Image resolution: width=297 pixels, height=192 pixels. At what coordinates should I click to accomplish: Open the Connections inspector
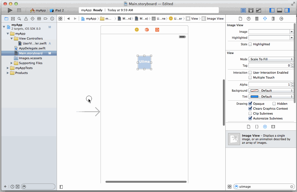click(x=281, y=19)
